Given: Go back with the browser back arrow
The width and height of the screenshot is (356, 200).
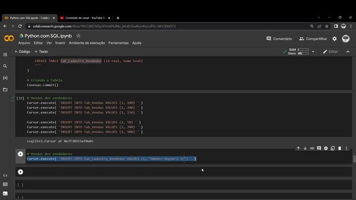Looking at the screenshot, I should (x=5, y=26).
